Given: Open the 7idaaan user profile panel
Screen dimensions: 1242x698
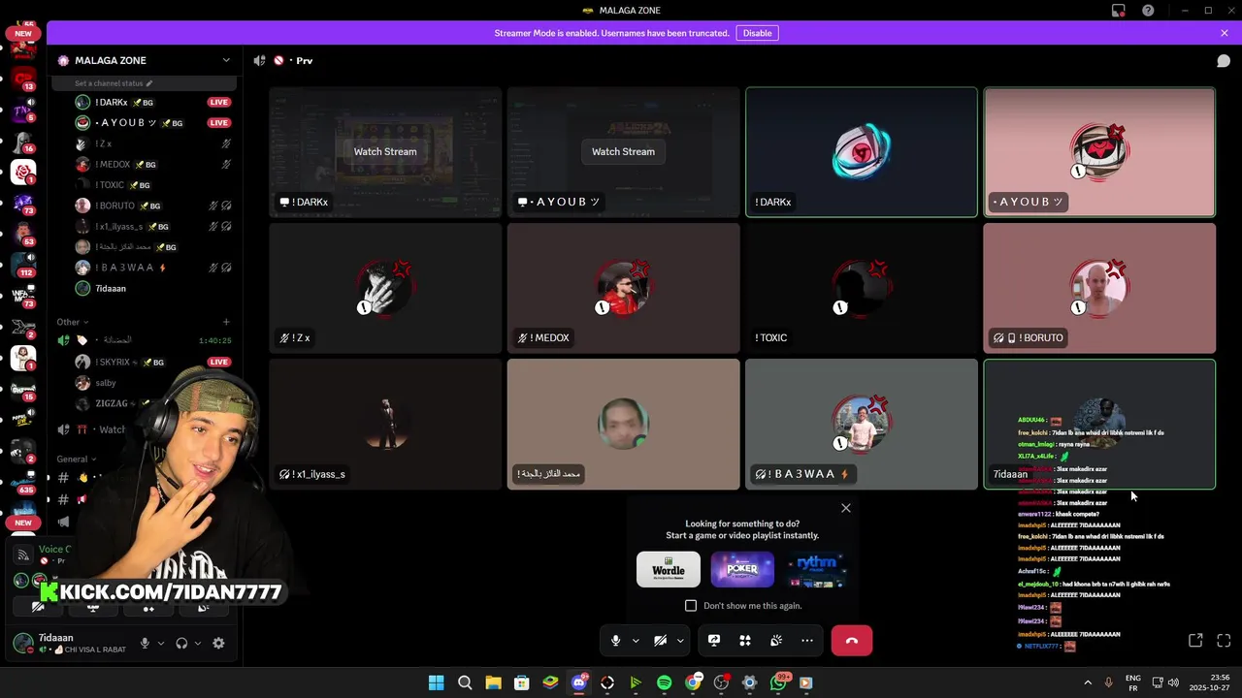Looking at the screenshot, I should coord(68,643).
